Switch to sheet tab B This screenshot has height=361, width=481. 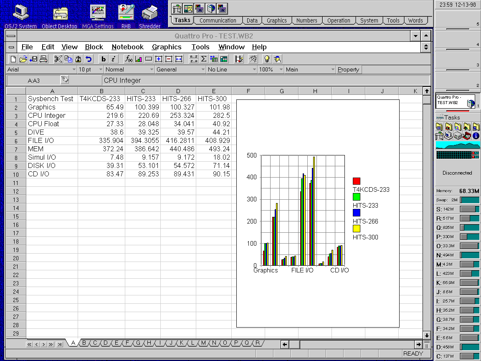(x=84, y=343)
